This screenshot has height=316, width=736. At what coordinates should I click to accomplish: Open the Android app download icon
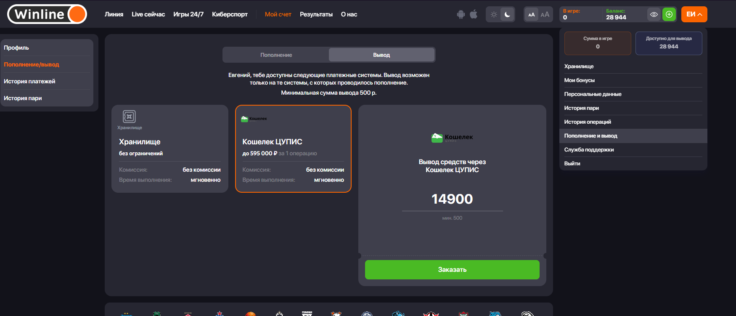(x=461, y=14)
